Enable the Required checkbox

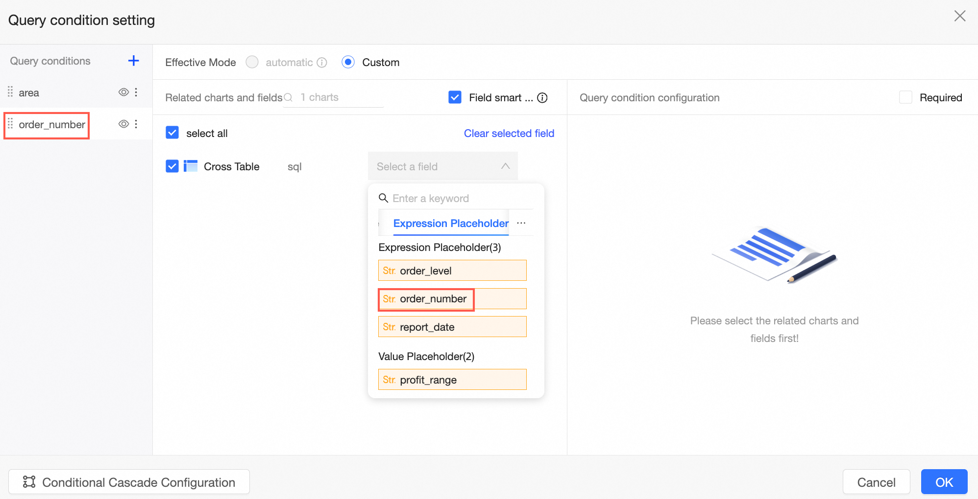click(x=905, y=97)
